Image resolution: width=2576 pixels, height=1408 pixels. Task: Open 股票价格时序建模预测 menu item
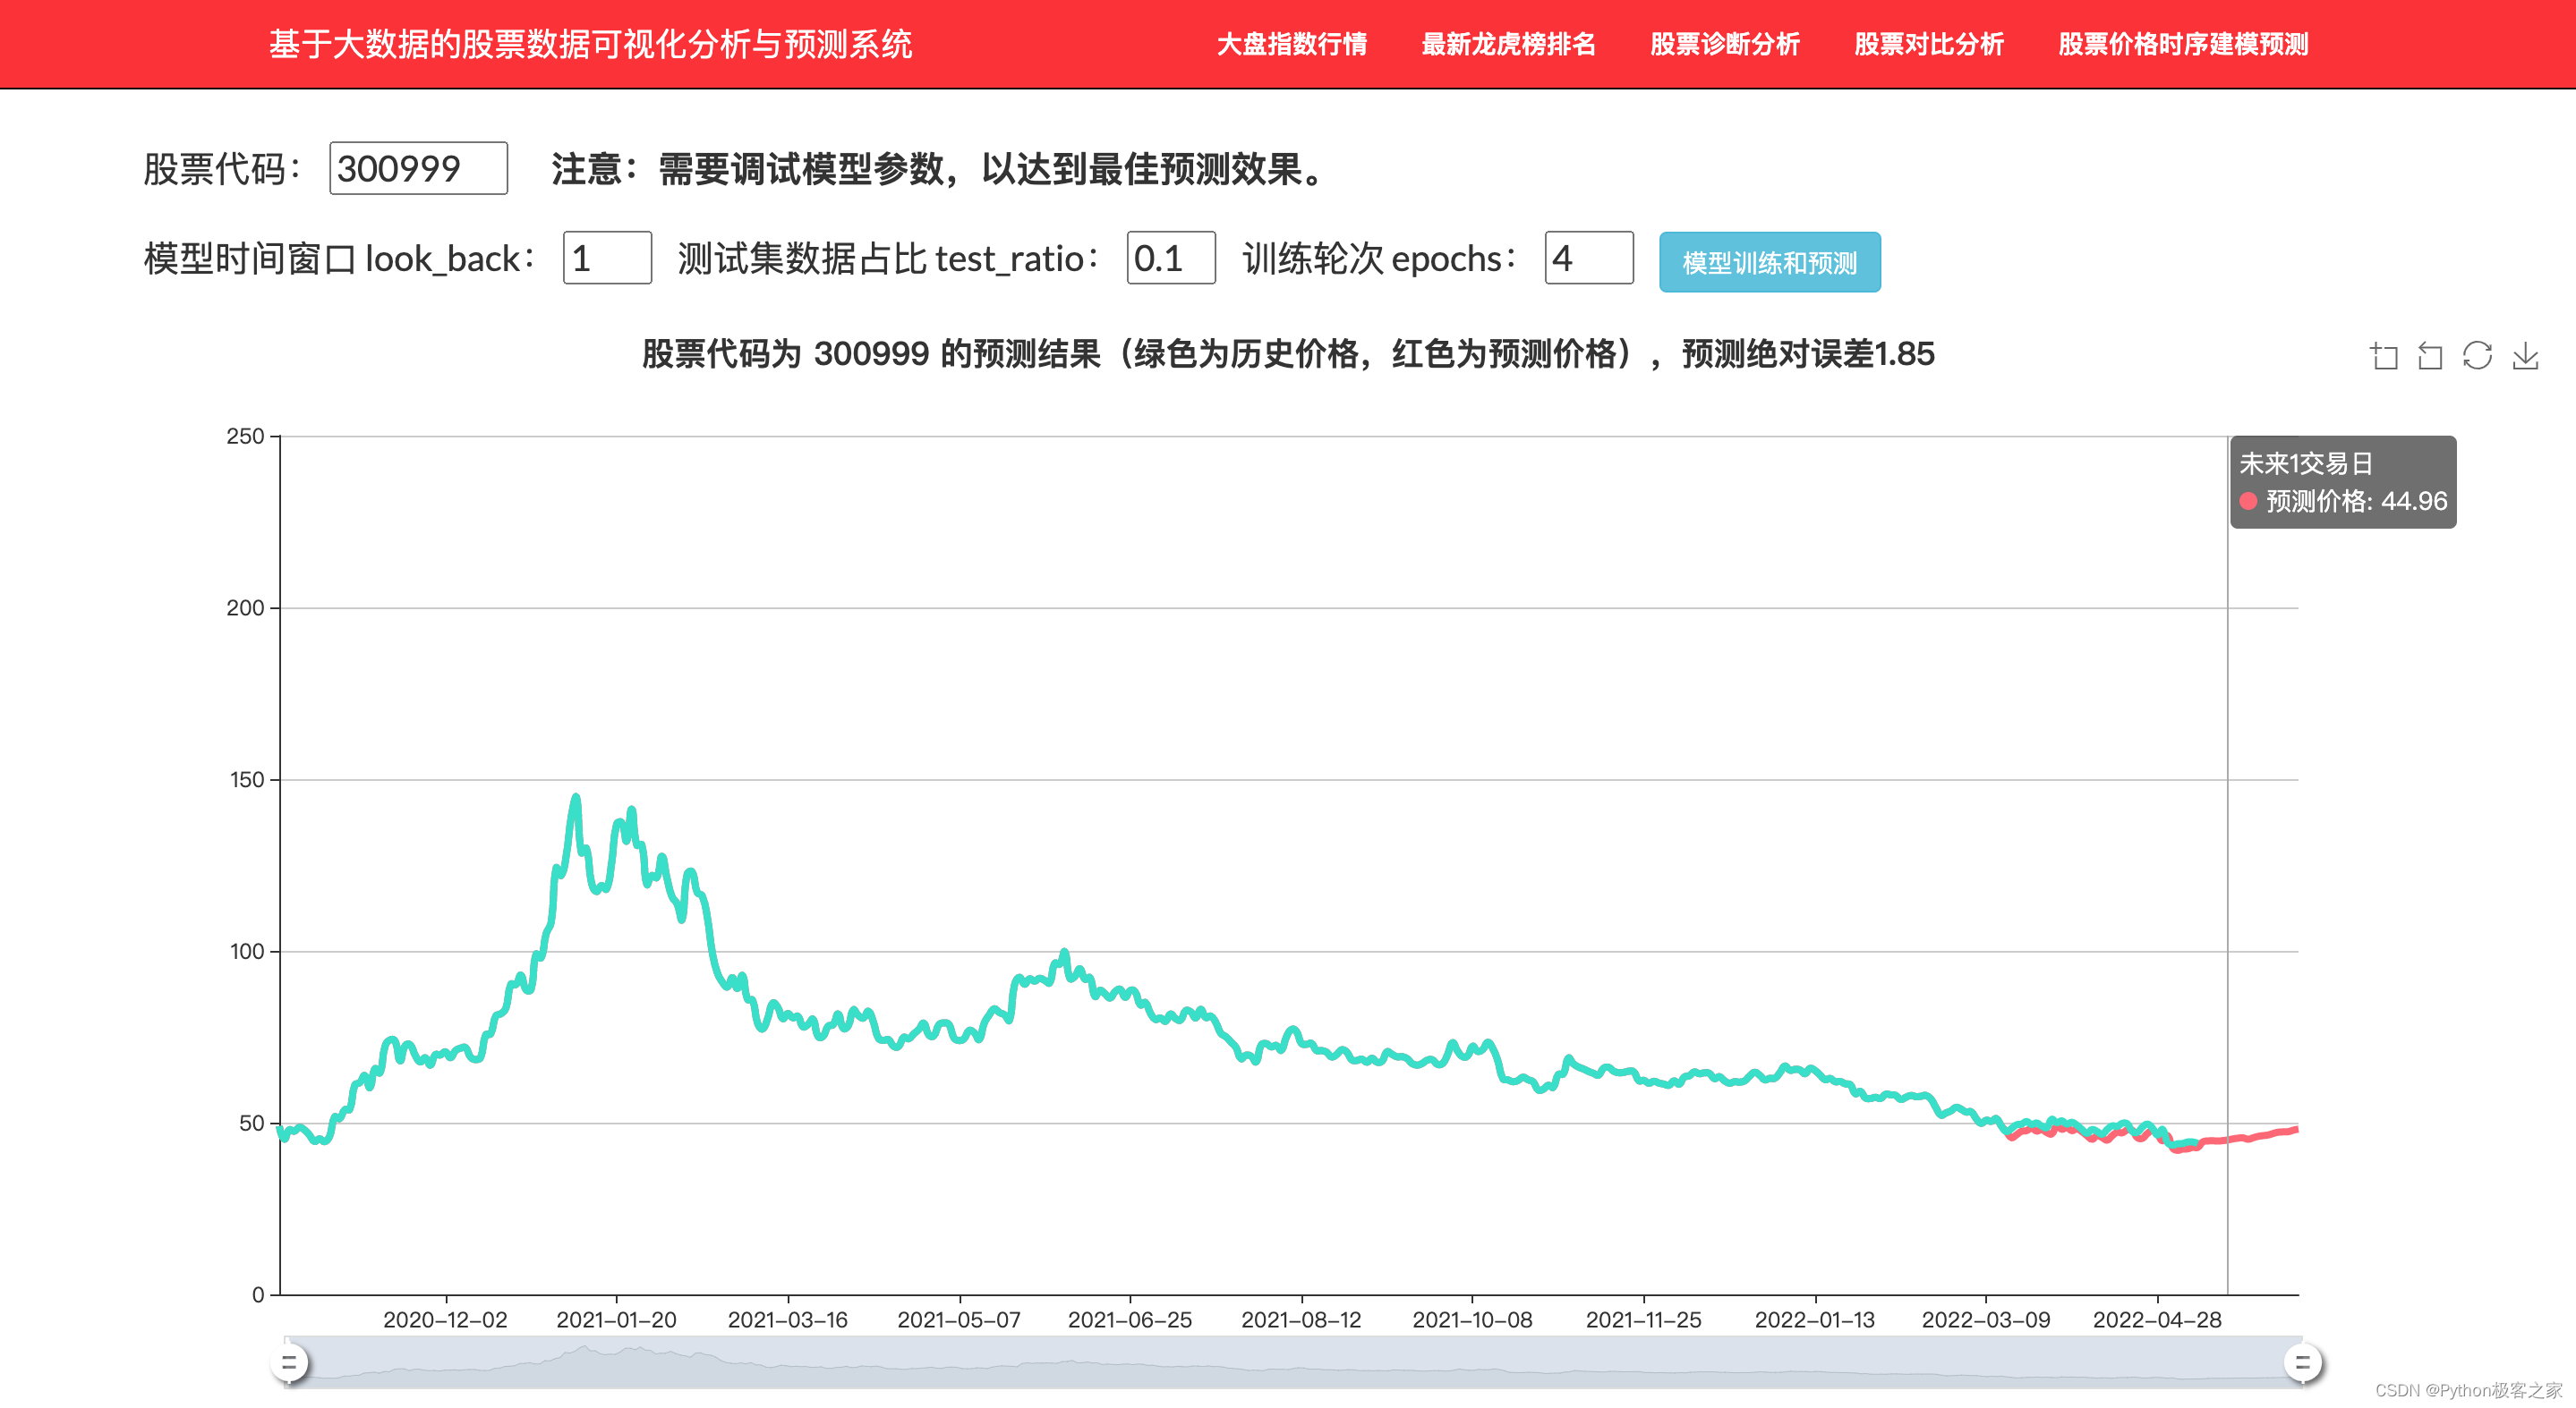(x=2183, y=44)
